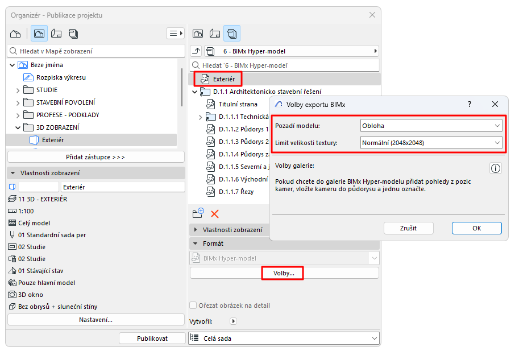This screenshot has width=515, height=351.
Task: Click 01 Standardní sada per pen set icon
Action: (x=12, y=234)
